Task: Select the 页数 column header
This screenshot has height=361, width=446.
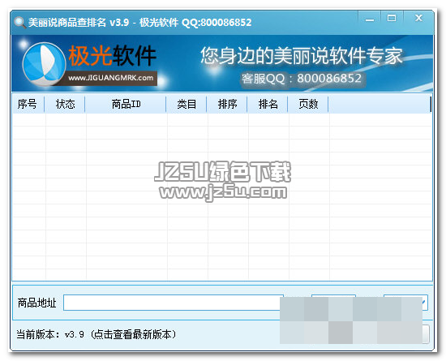Action: (308, 105)
